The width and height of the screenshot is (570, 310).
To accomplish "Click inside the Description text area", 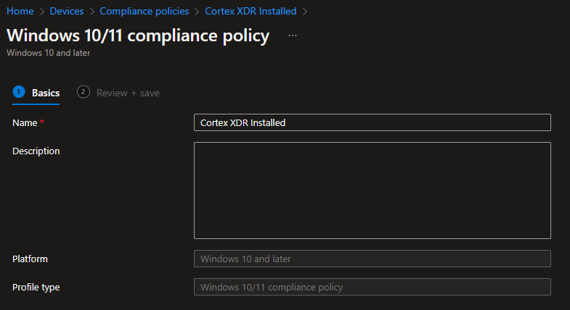I will [x=372, y=190].
